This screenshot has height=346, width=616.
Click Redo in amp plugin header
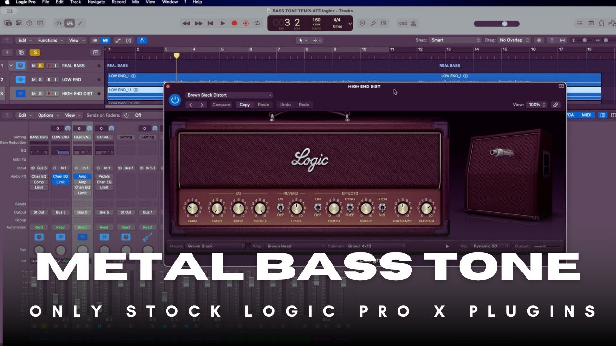[304, 105]
